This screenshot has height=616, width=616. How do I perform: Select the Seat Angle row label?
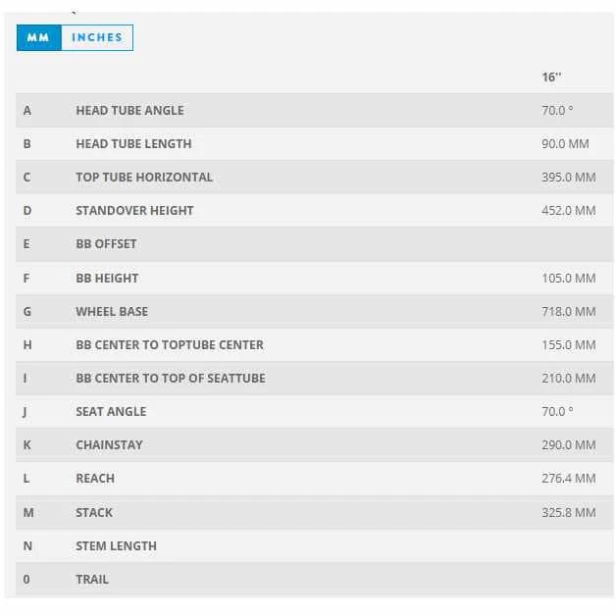point(111,412)
